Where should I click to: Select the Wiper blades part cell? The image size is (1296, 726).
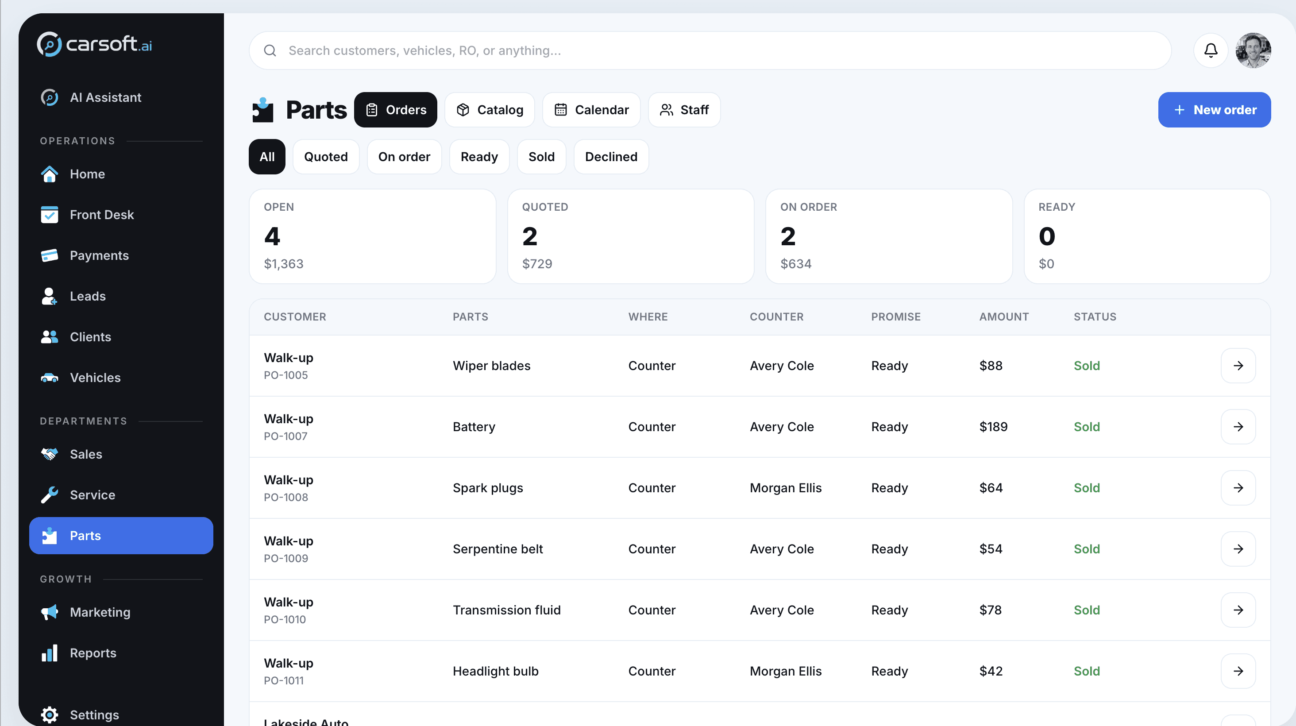coord(492,366)
